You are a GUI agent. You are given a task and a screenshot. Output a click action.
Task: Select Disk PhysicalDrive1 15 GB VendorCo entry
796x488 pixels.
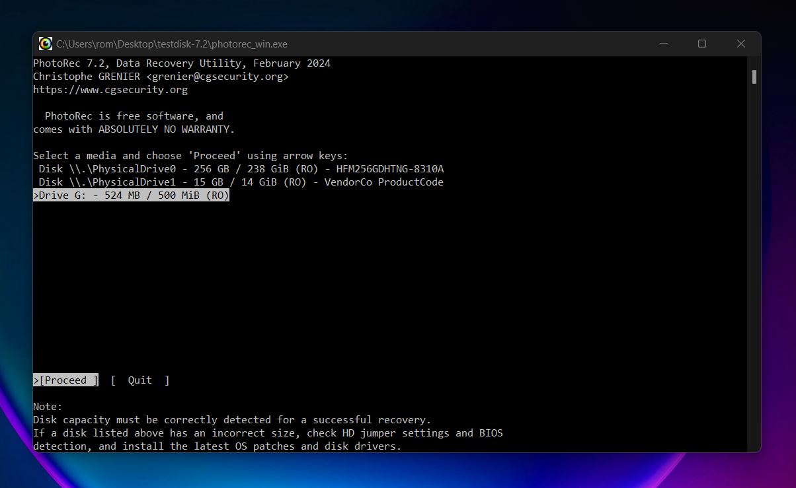(x=241, y=182)
